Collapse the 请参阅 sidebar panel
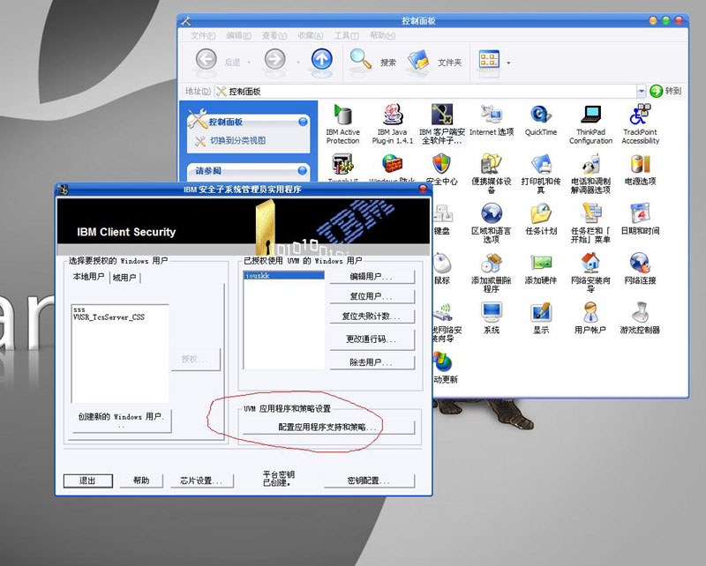This screenshot has width=706, height=566. [303, 170]
